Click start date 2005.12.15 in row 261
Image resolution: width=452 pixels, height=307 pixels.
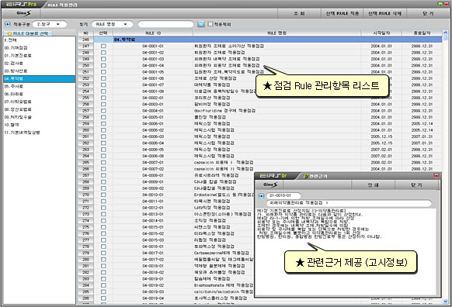[381, 136]
